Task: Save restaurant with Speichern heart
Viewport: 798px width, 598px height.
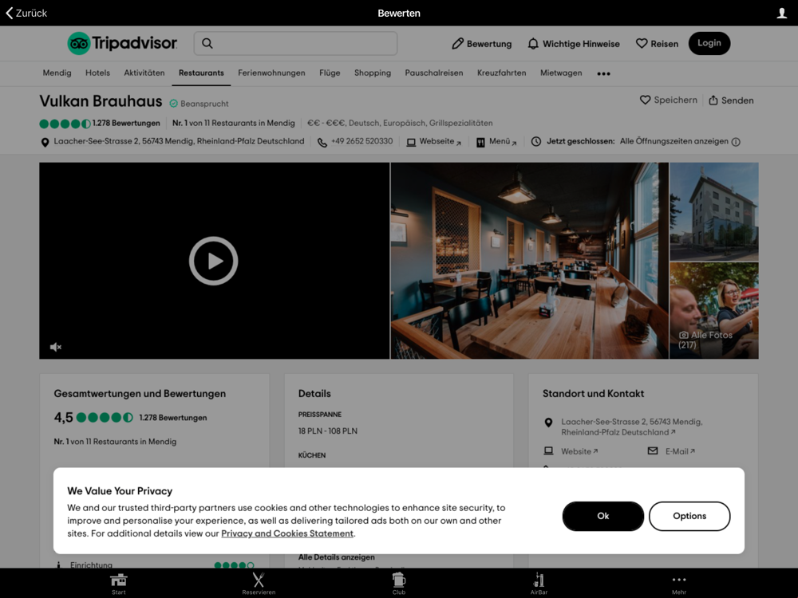Action: coord(668,100)
